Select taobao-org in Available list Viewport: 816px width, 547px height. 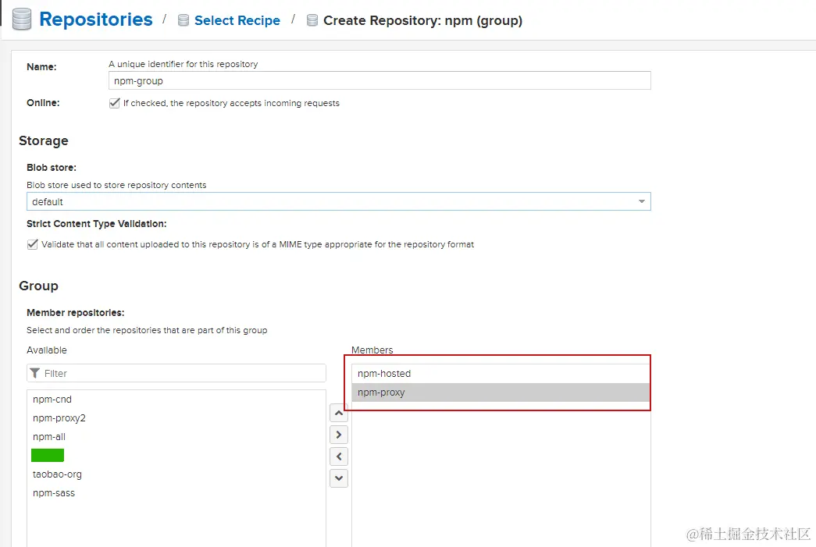tap(57, 474)
